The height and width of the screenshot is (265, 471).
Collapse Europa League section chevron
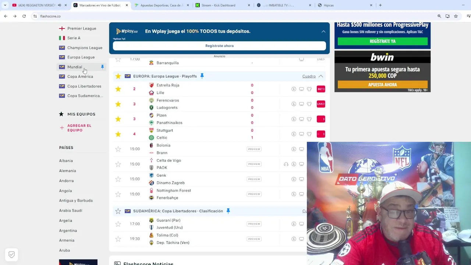[321, 76]
